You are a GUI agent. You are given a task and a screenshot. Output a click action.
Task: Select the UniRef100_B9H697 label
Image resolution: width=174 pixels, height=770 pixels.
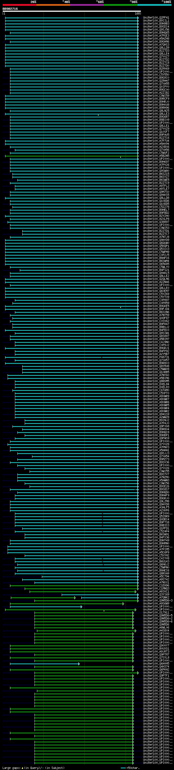click(156, 162)
